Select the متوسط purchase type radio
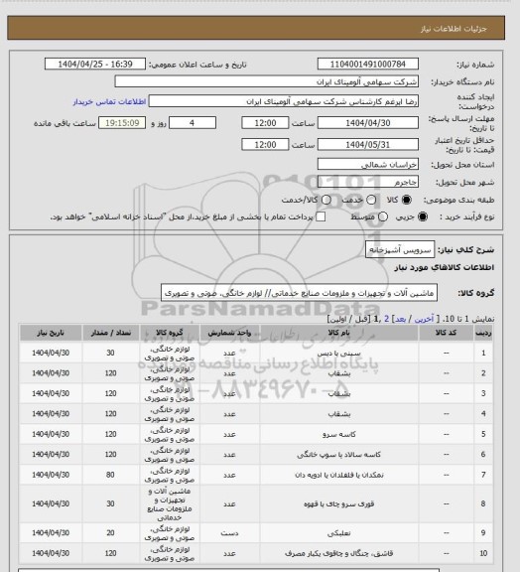 click(382, 216)
